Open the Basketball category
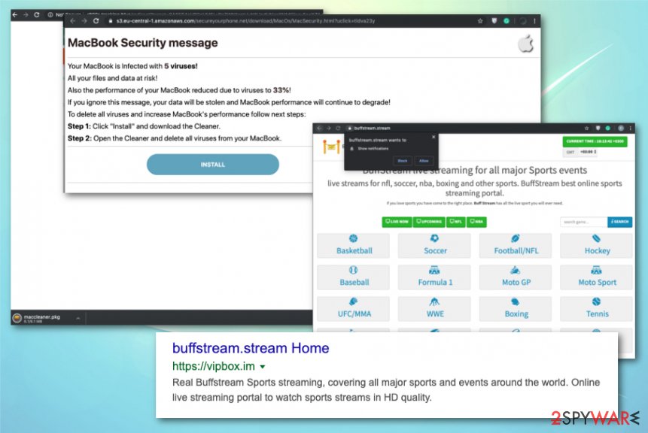Viewport: 648px width, 433px height. (x=353, y=245)
